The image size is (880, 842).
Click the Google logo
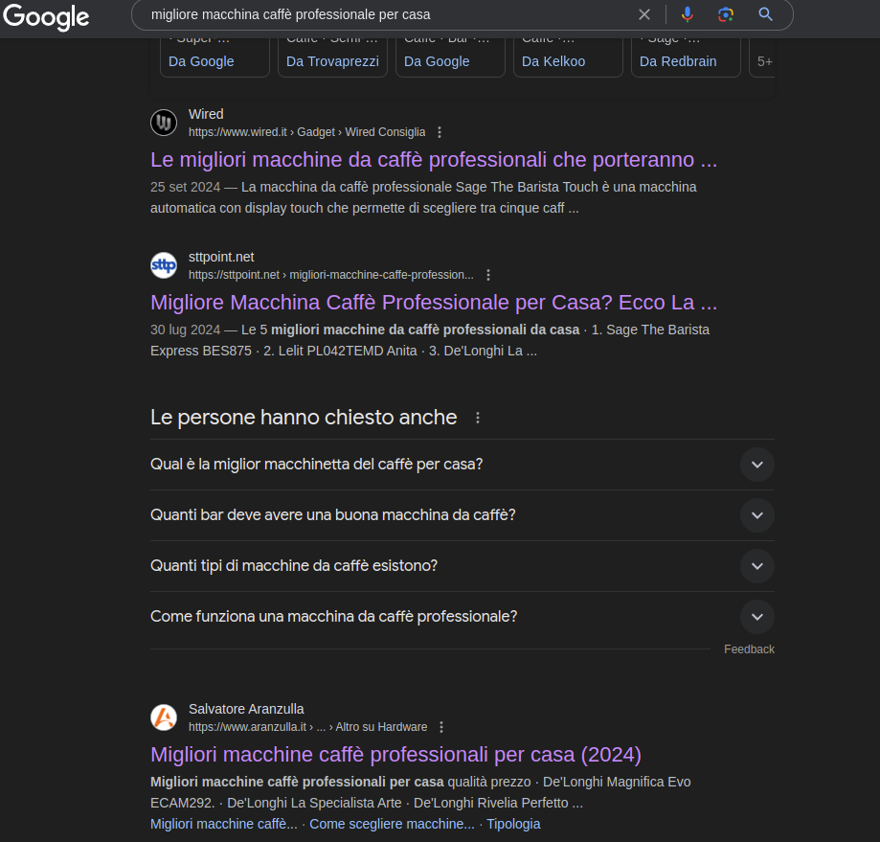tap(46, 17)
